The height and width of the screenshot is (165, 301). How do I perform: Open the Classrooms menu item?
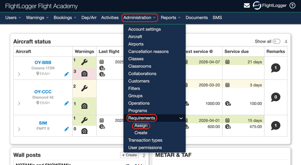[x=140, y=66]
